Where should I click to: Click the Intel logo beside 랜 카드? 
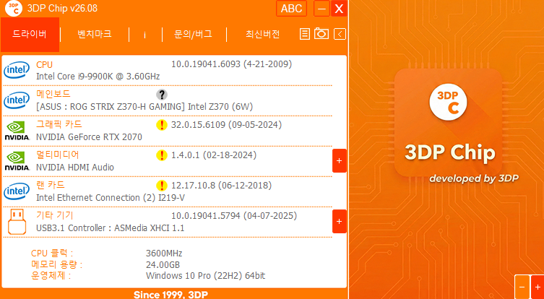point(17,191)
